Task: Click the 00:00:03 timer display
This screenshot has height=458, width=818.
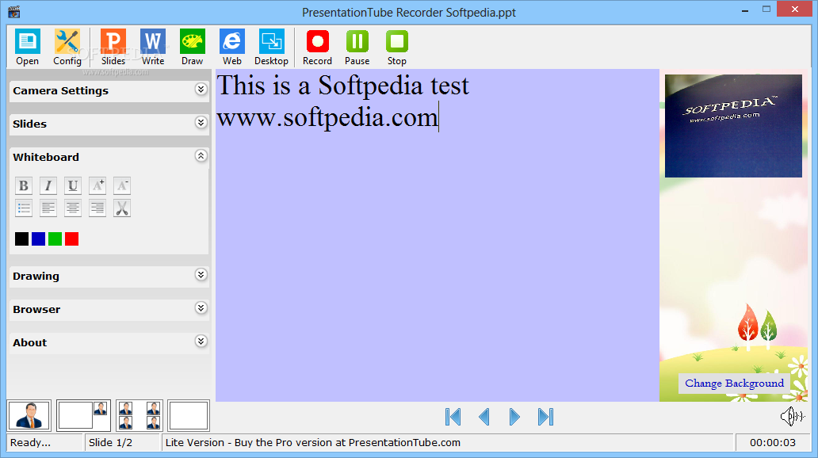Action: (773, 443)
